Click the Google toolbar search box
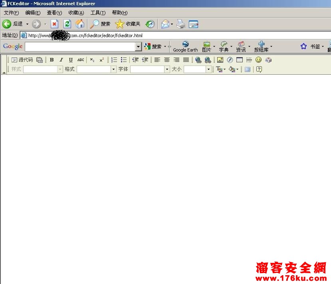This screenshot has height=284, width=331. pyautogui.click(x=80, y=47)
